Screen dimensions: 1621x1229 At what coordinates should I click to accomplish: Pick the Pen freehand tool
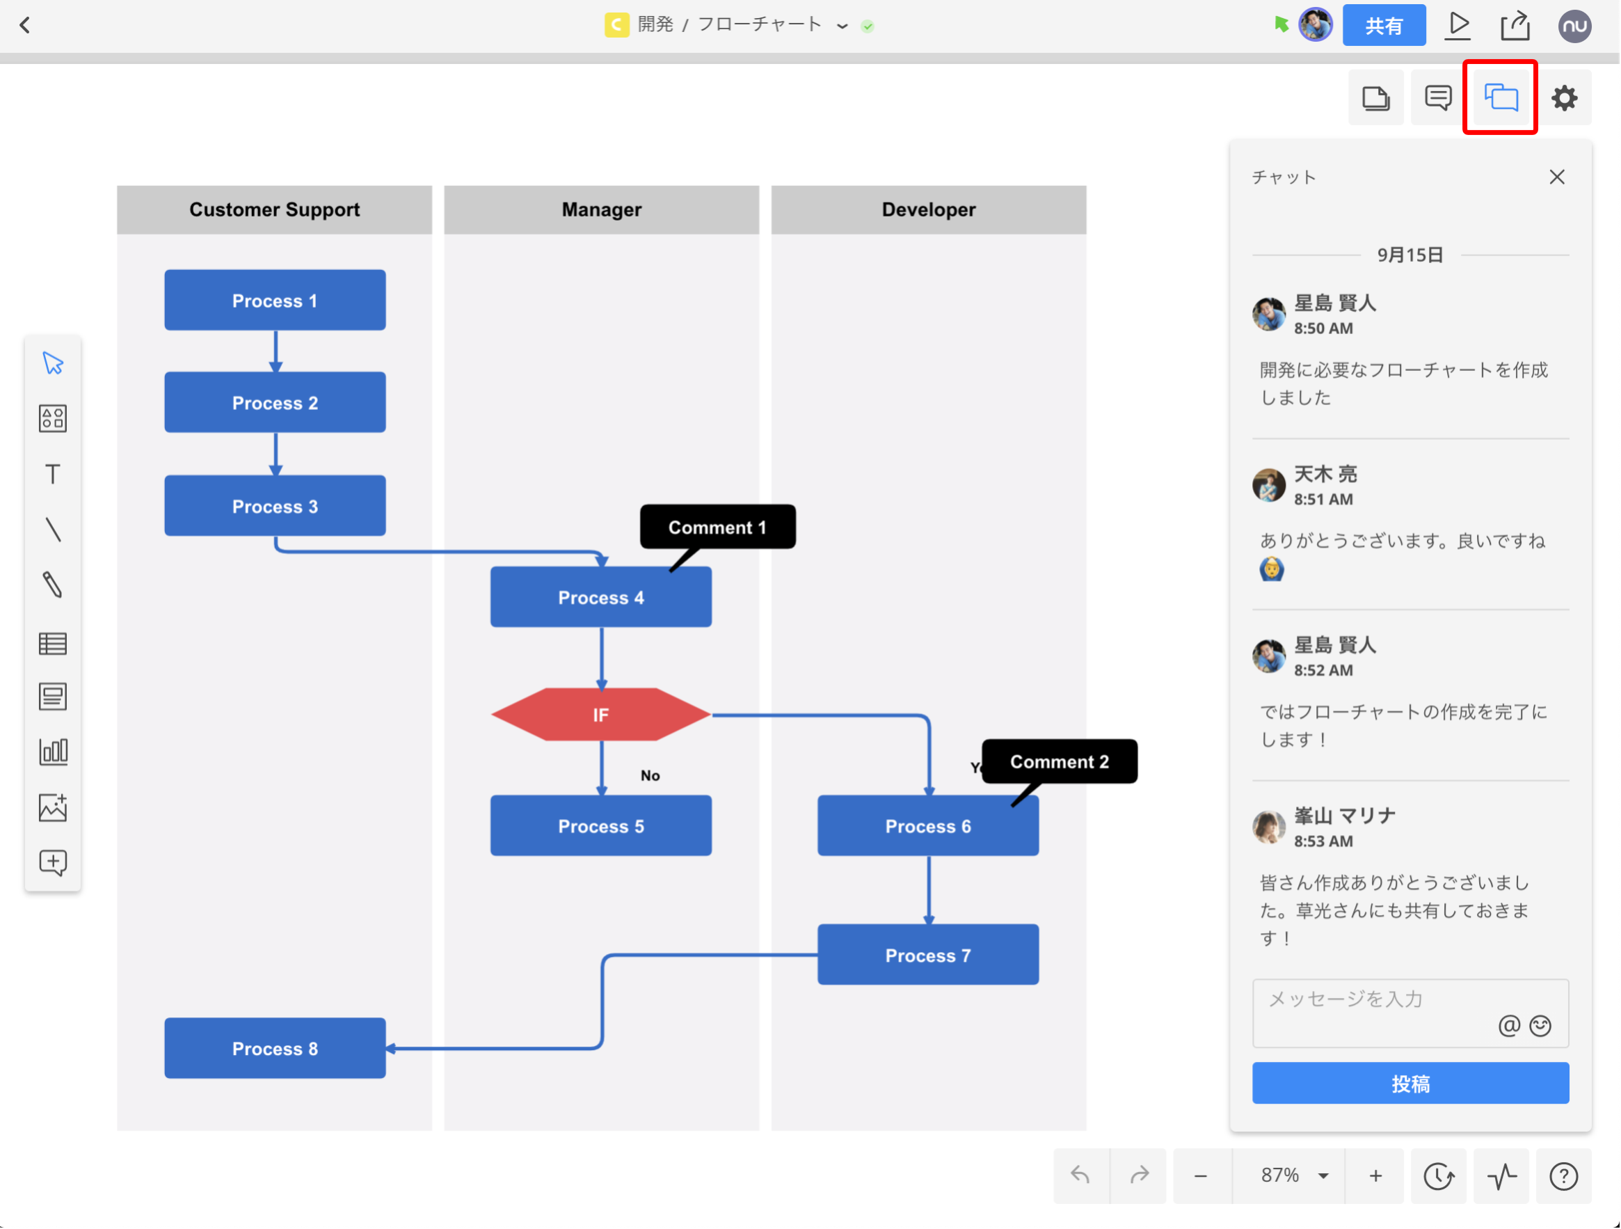[53, 585]
